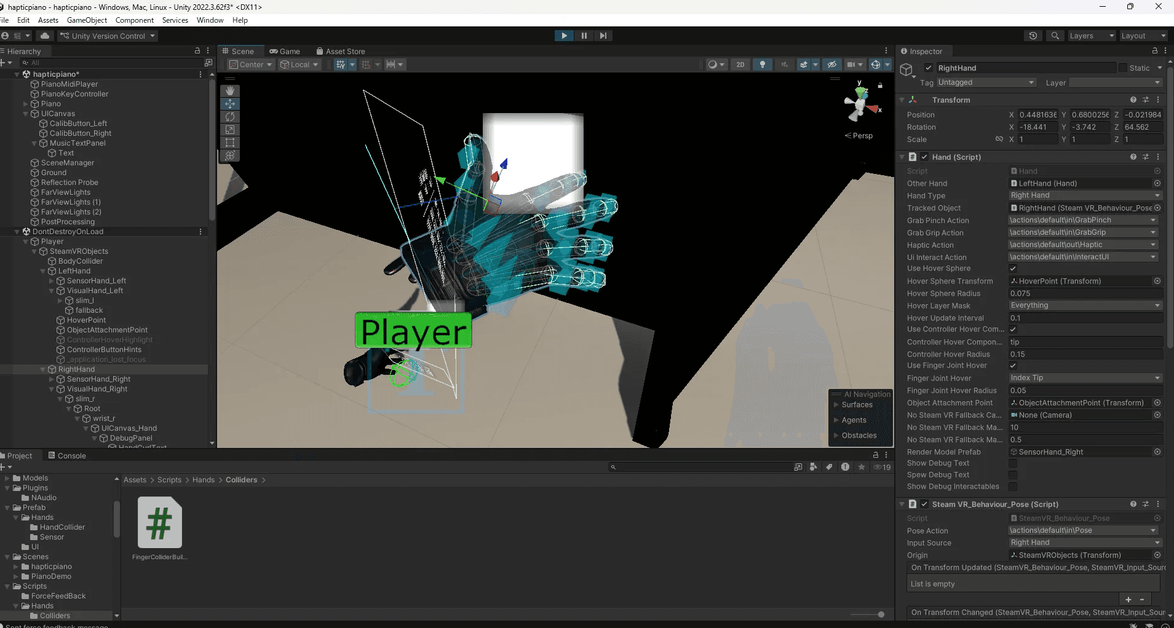1174x628 pixels.
Task: Toggle the Show Debug Text checkbox
Action: point(1012,463)
